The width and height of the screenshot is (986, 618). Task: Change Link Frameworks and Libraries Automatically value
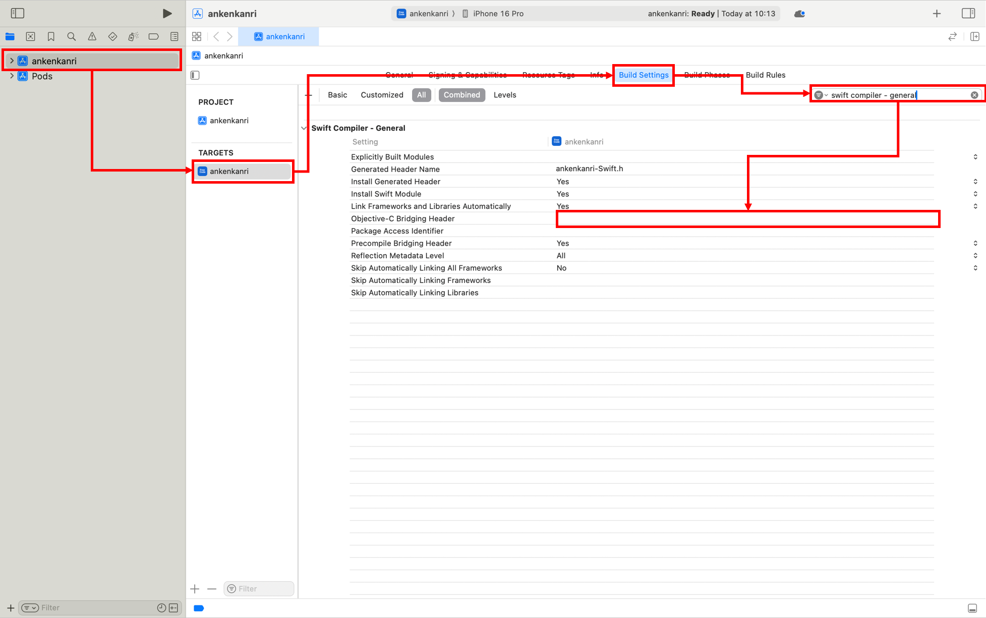point(975,206)
